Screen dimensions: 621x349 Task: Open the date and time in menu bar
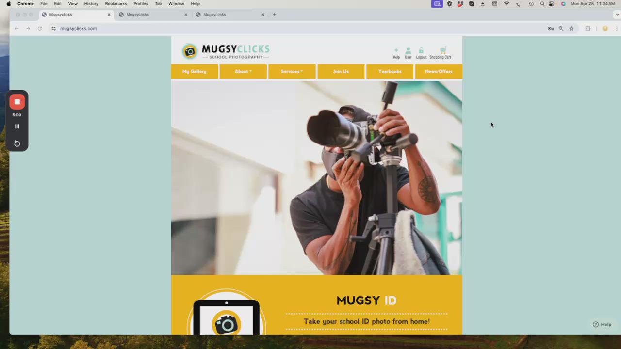593,3
